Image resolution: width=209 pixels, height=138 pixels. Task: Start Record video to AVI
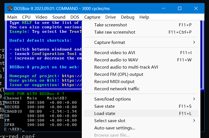[141, 53]
